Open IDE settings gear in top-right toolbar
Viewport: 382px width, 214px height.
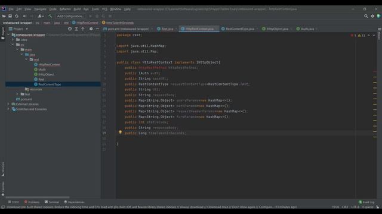(x=372, y=16)
